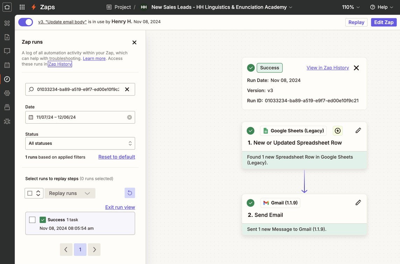Click green check on Google Sheets step

point(251,131)
